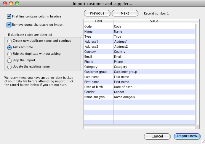Viewport: 205px width, 144px height.
Task: Select the Date of birth field row
Action: click(x=139, y=87)
